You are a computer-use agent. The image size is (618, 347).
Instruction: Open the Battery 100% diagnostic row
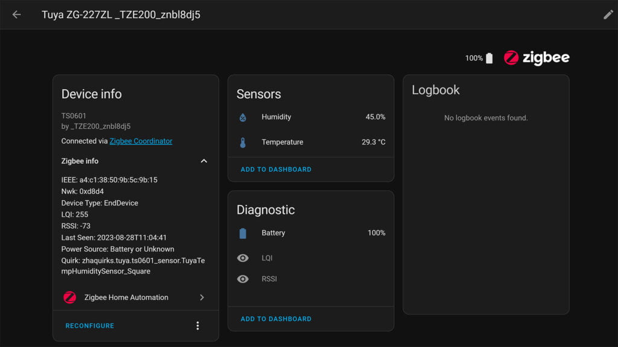tap(311, 233)
